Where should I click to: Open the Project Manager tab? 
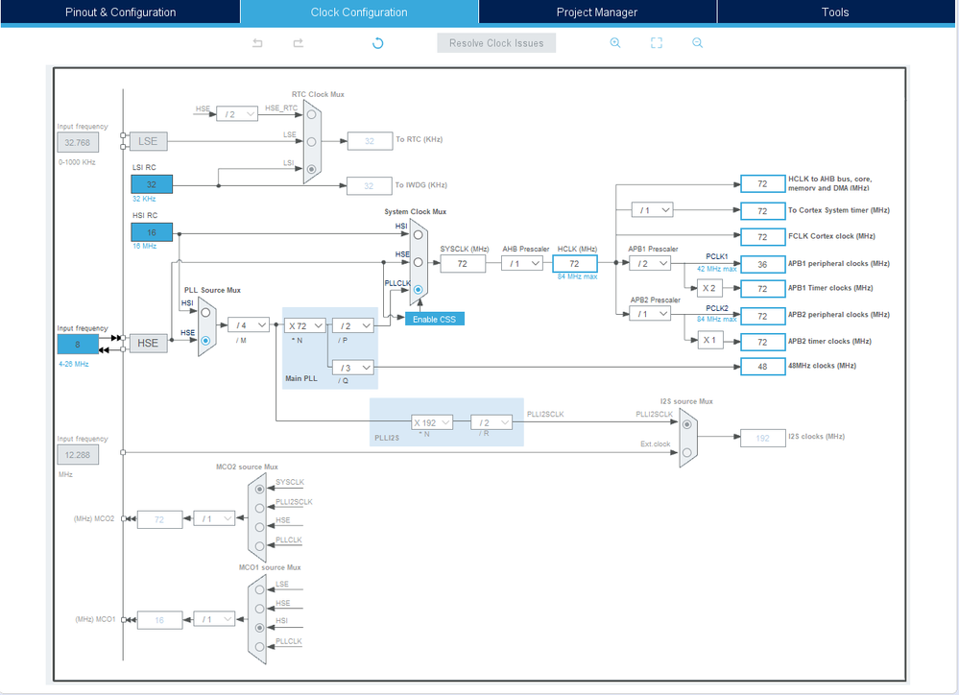597,12
